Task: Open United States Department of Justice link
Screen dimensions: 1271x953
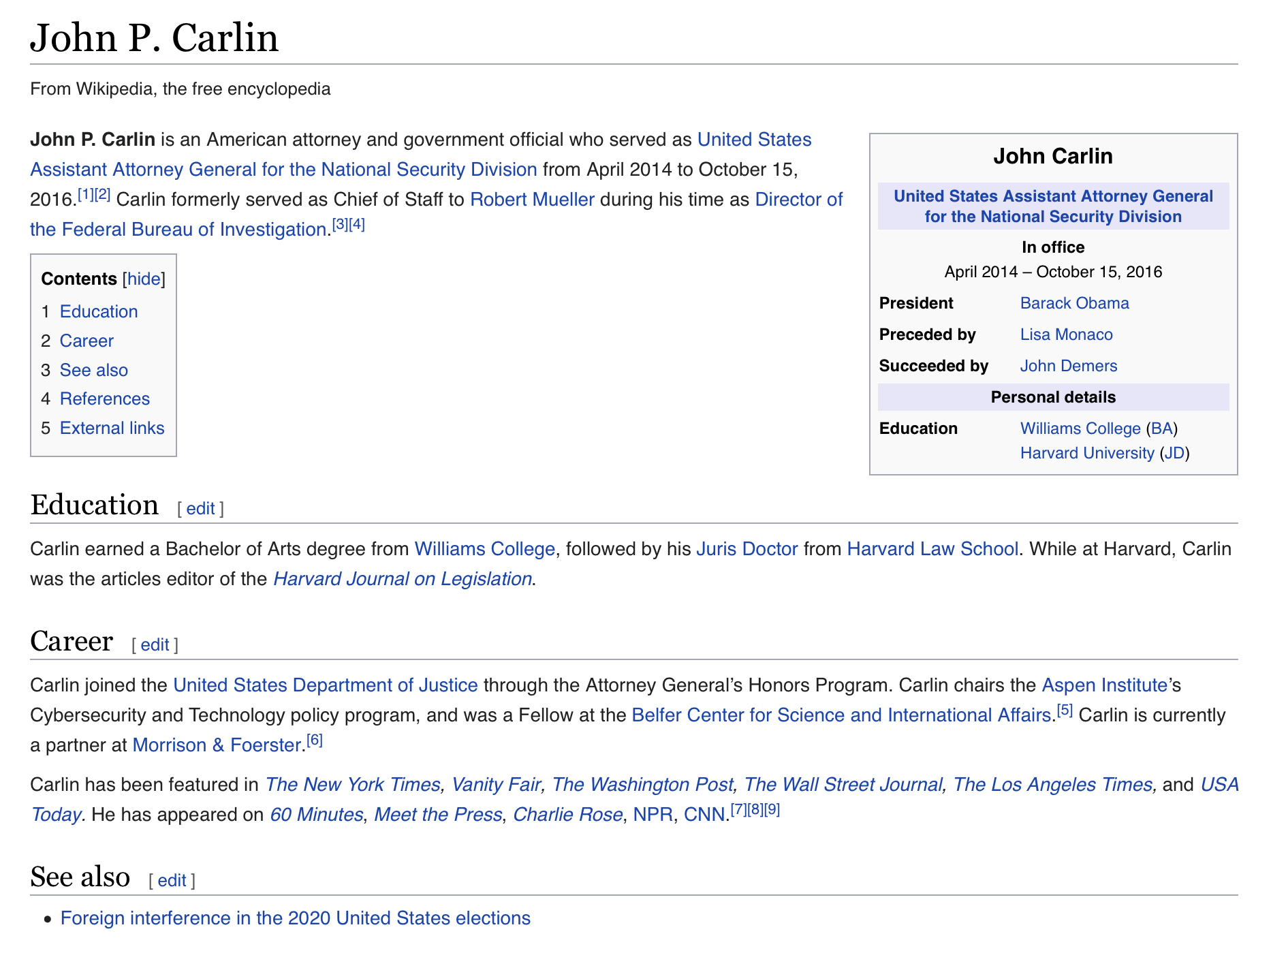Action: (x=326, y=685)
